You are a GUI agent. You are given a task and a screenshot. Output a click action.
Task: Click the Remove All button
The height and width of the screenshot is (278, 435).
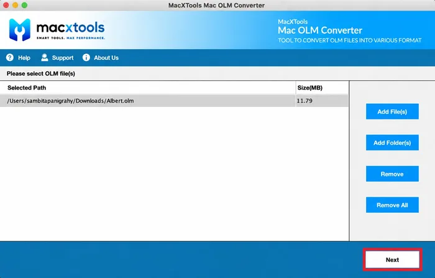(392, 205)
